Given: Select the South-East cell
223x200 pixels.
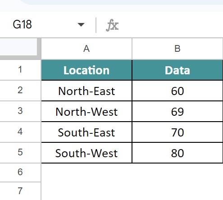Looking at the screenshot, I should coord(86,132).
